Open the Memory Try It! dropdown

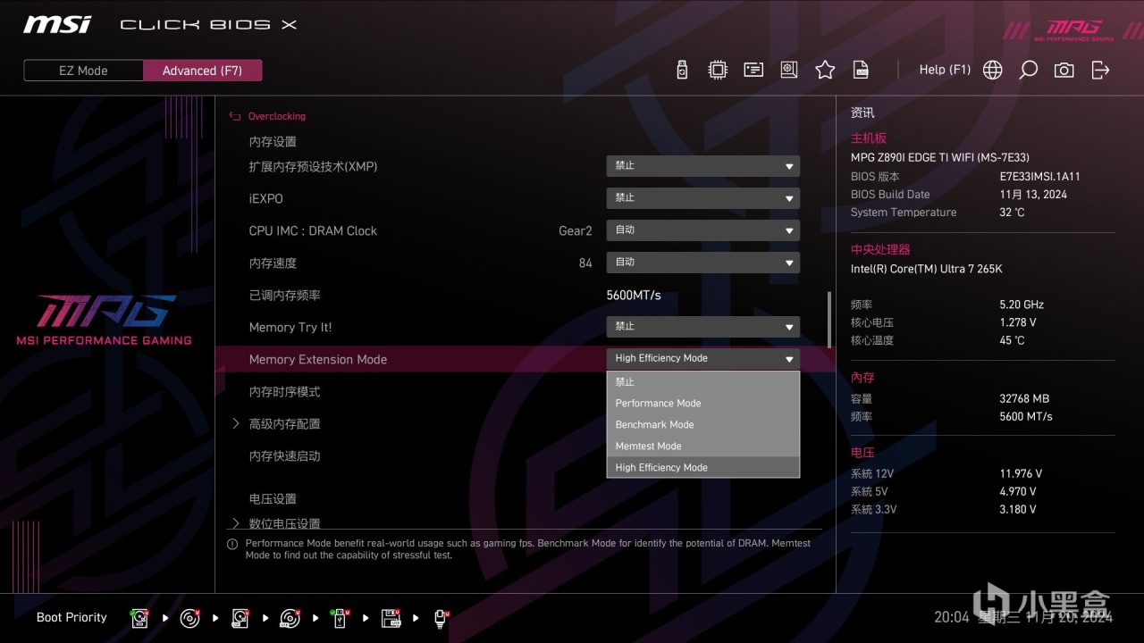pos(702,327)
